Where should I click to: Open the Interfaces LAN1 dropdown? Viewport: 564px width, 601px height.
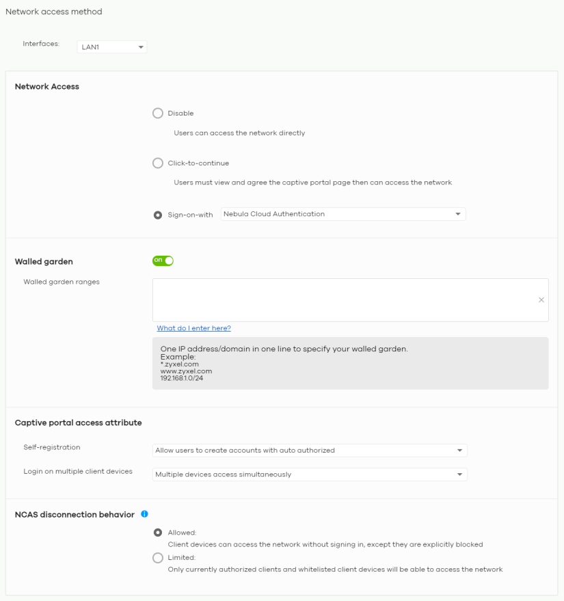[x=112, y=47]
